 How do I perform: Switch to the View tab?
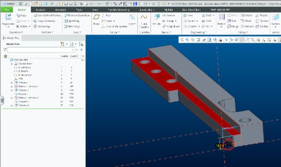(95, 10)
